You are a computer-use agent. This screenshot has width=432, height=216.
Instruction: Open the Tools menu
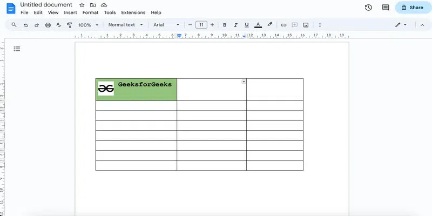[x=110, y=12]
